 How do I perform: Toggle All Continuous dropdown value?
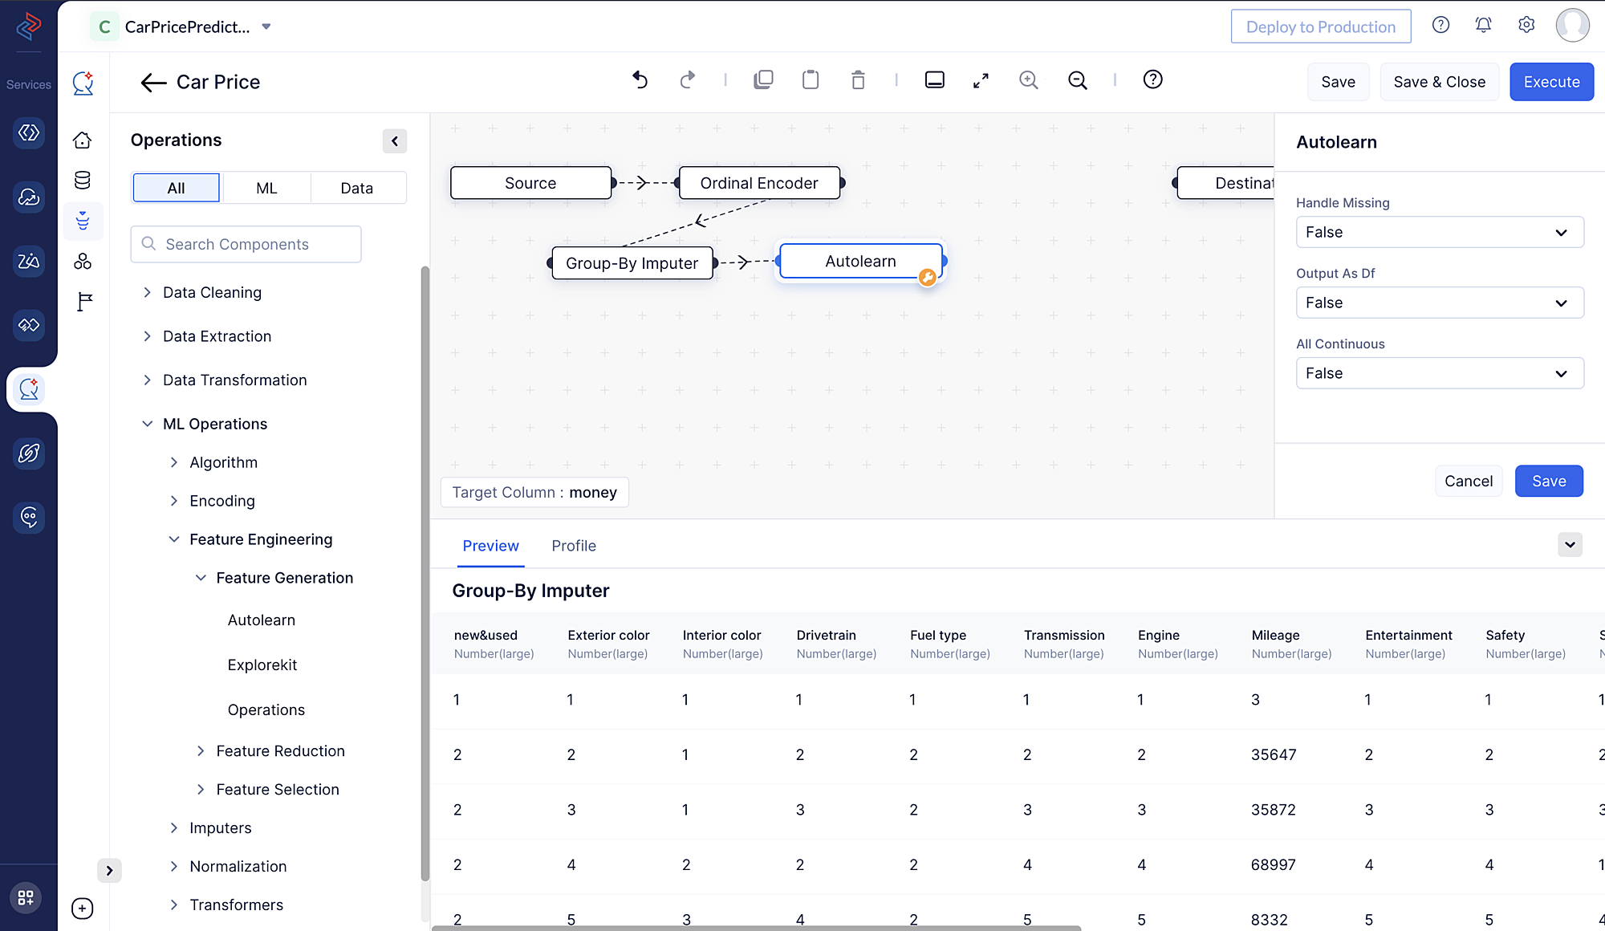pyautogui.click(x=1433, y=372)
